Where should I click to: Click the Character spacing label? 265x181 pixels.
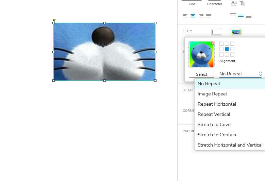pos(214,4)
